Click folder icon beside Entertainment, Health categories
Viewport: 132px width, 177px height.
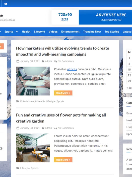(18, 101)
